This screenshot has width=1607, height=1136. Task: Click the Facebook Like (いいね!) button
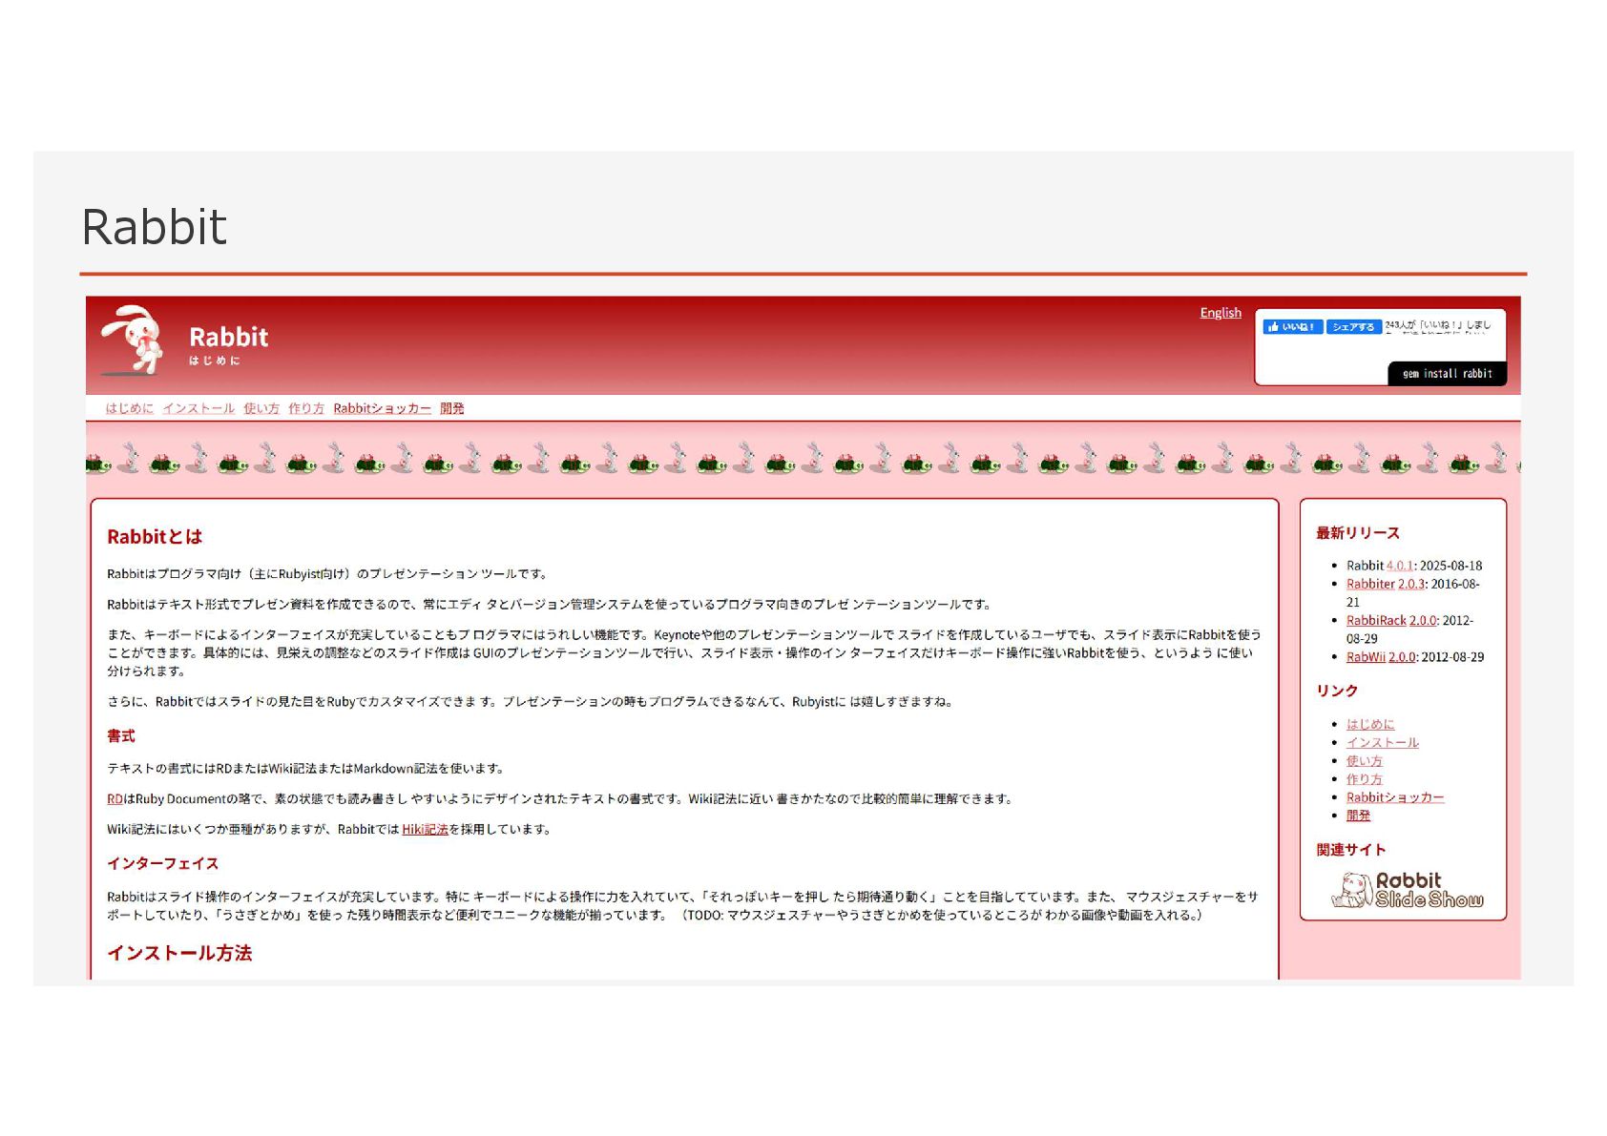tap(1292, 327)
